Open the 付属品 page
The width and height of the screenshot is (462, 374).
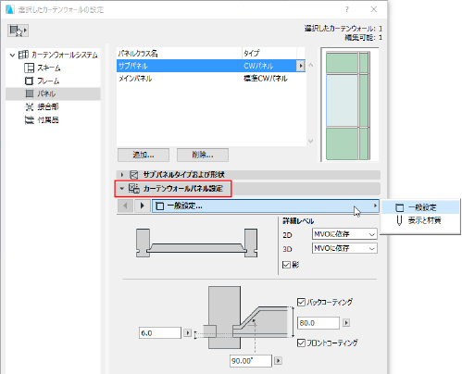[48, 119]
